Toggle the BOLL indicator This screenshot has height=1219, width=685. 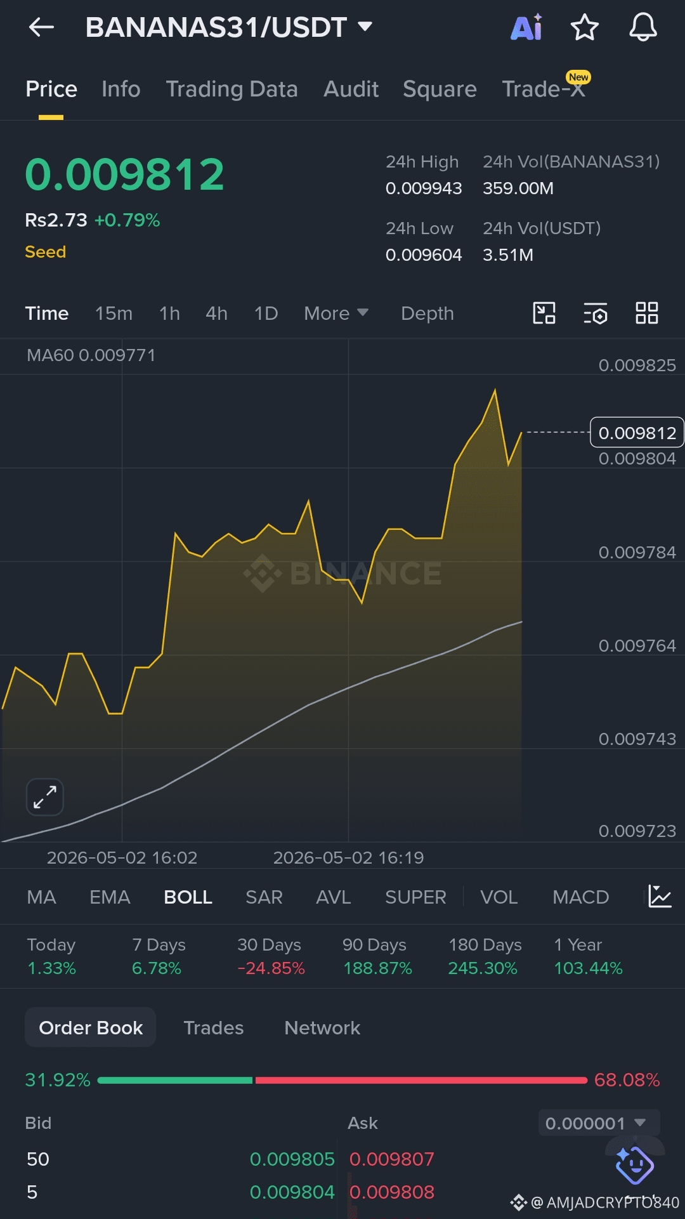188,897
